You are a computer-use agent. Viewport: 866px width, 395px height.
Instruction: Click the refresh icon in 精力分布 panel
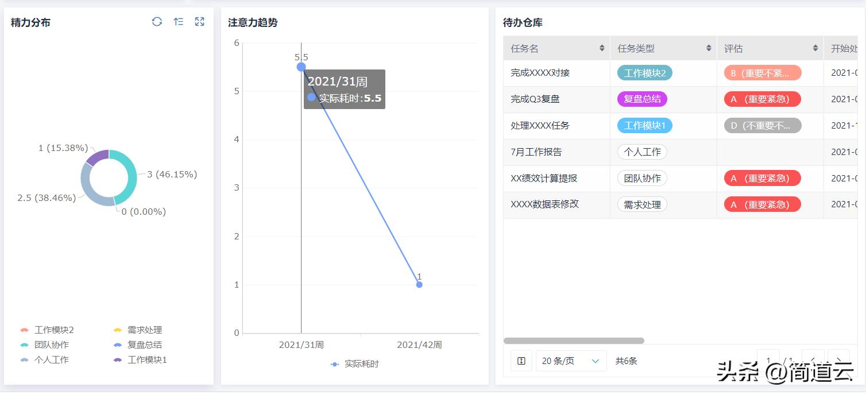157,22
